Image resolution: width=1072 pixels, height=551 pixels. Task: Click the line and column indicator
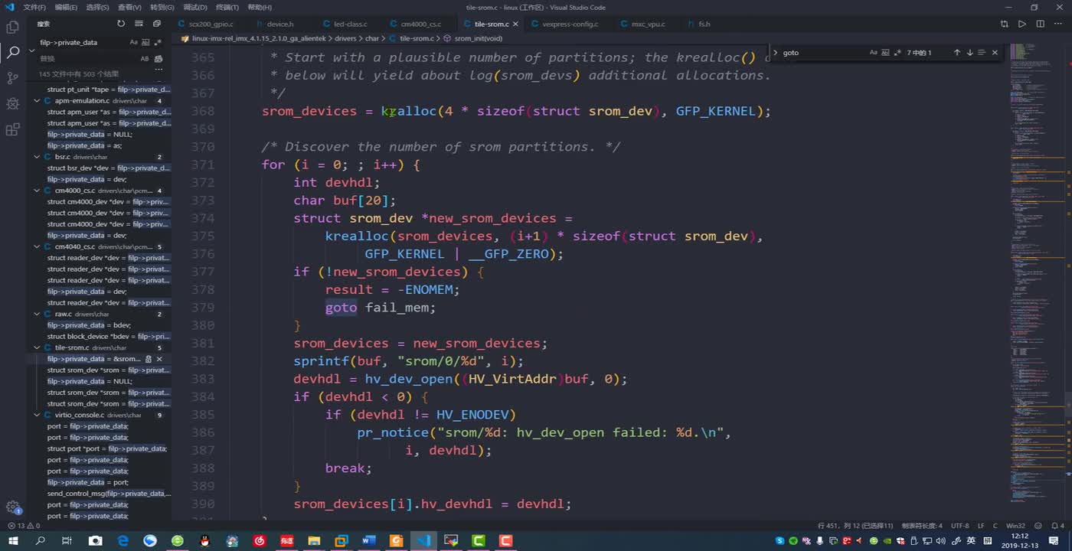click(855, 526)
